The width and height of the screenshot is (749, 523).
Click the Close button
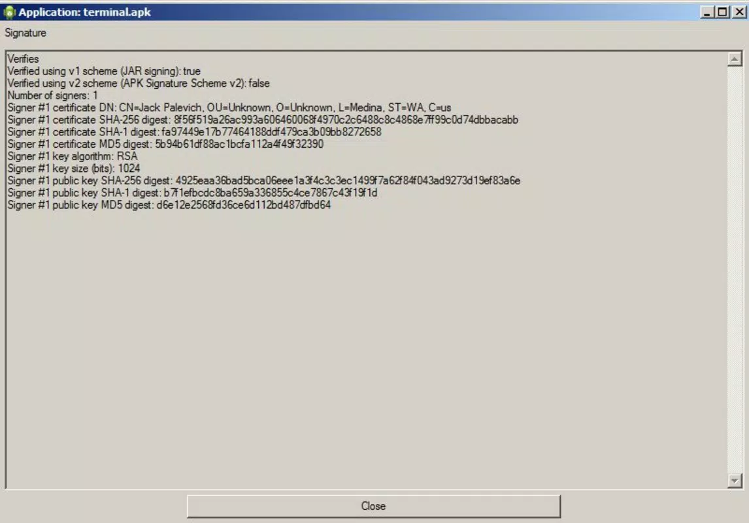[x=374, y=506]
